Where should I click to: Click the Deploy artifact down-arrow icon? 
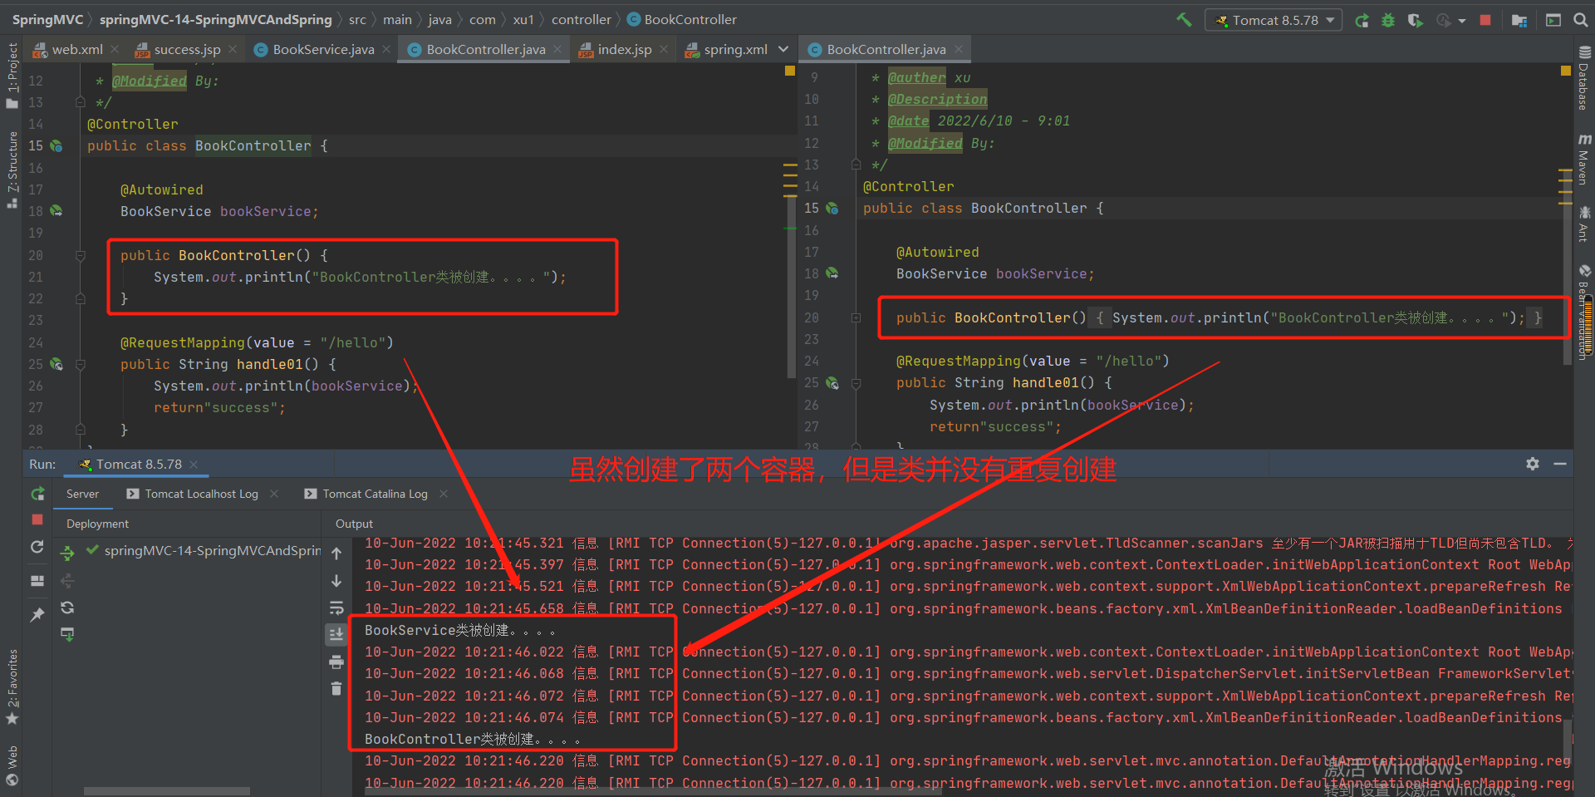point(67,634)
